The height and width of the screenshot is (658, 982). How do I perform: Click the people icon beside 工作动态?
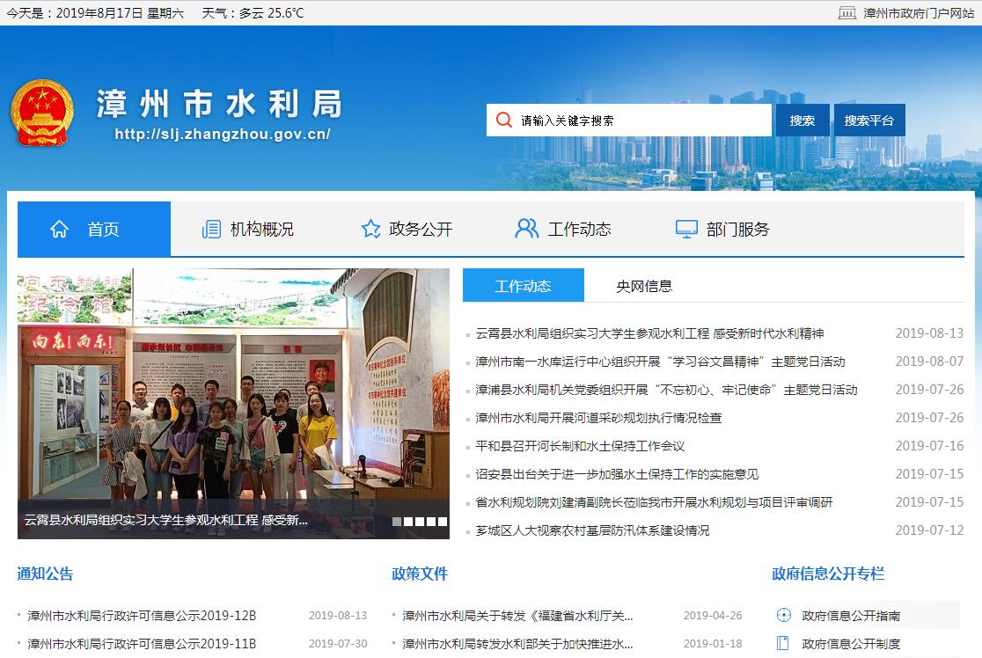click(x=526, y=230)
